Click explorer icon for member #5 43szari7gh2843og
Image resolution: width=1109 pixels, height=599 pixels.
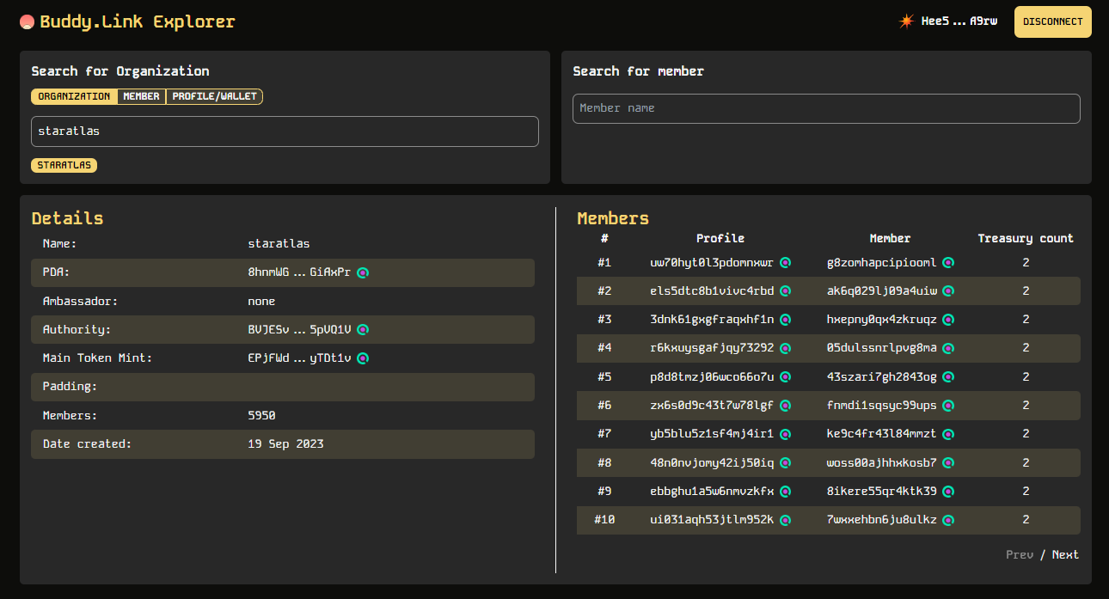(x=947, y=376)
